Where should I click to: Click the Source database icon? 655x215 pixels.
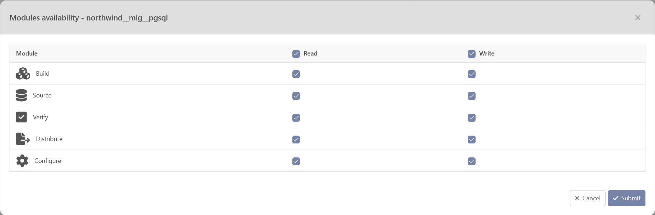point(21,95)
